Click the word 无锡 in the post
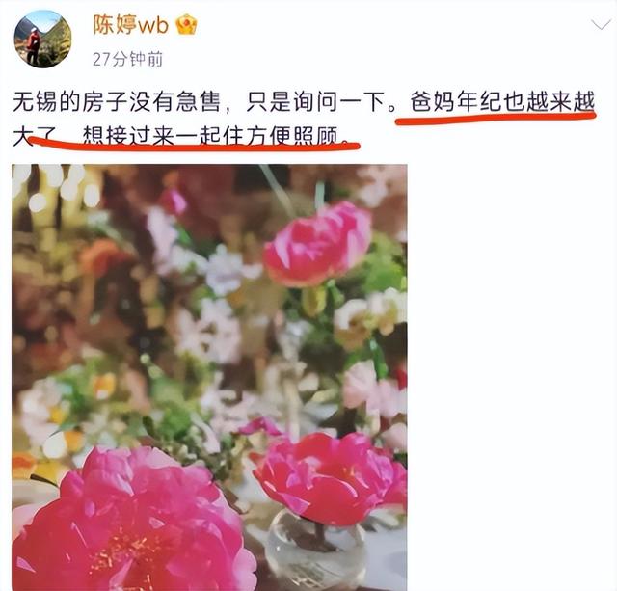617x591 pixels. (x=36, y=102)
